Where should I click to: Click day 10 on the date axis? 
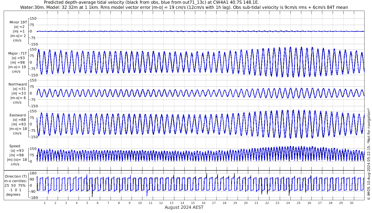[140, 203]
